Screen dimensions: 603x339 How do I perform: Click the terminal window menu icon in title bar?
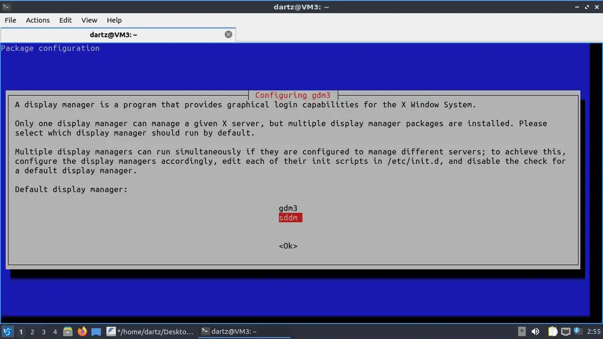(x=6, y=7)
